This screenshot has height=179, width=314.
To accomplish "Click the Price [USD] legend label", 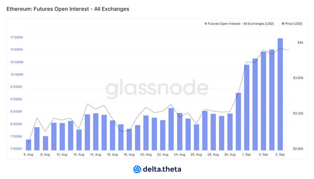I will click(293, 24).
